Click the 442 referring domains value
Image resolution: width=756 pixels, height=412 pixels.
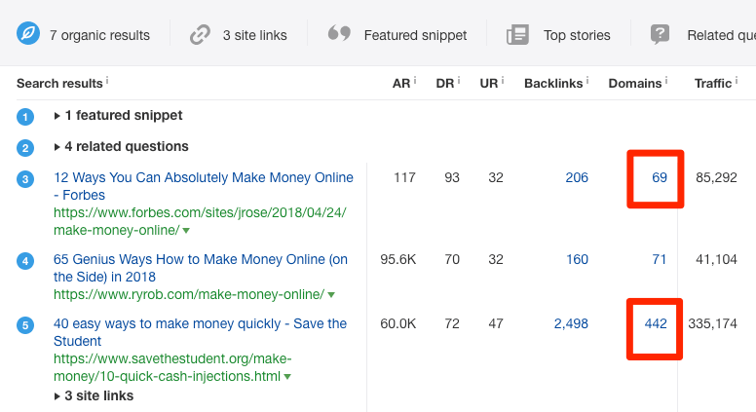656,323
